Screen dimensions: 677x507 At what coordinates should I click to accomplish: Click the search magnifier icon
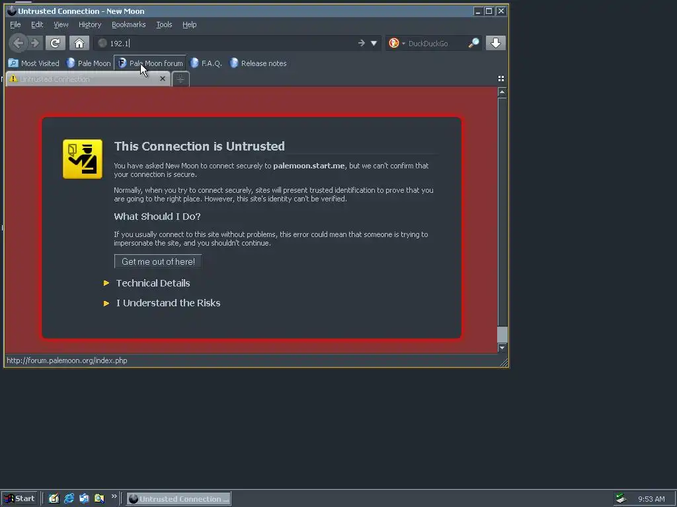pyautogui.click(x=473, y=43)
